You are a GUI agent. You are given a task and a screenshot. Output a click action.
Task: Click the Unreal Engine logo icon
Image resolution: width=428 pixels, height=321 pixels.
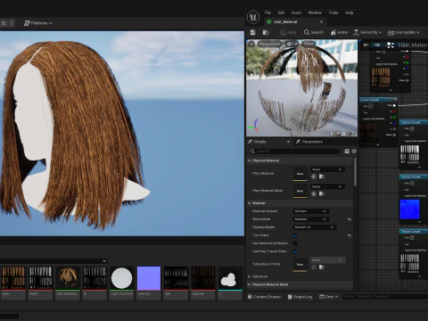(x=253, y=17)
